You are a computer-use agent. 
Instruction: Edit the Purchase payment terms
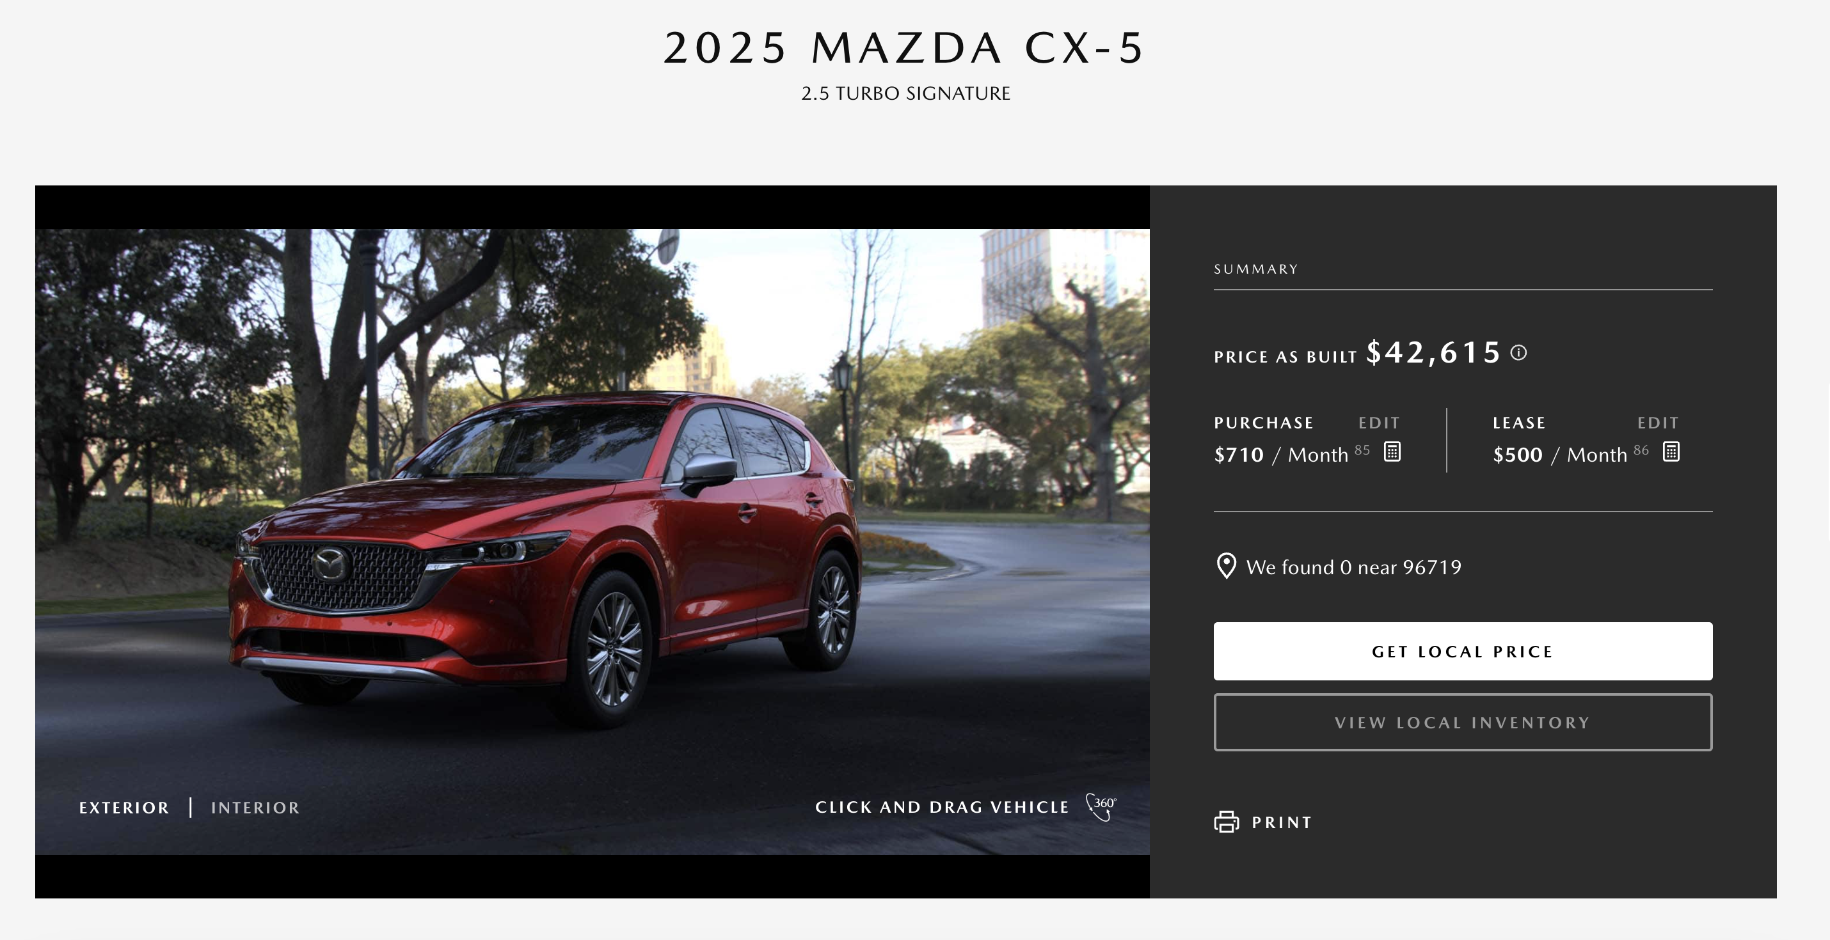[1379, 423]
